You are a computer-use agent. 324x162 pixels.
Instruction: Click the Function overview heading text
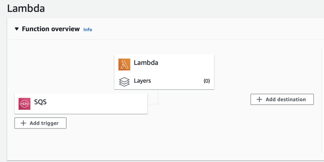[x=51, y=29]
